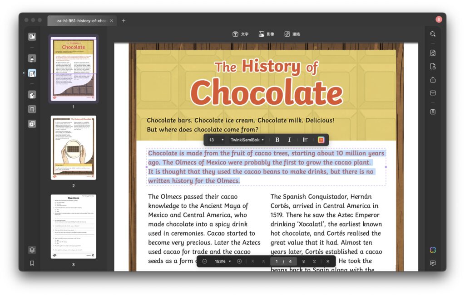Close the za-hl-951-history-of-choc tab

click(x=112, y=21)
